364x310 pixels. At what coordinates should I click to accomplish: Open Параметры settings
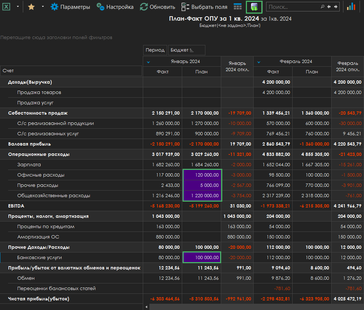click(70, 7)
